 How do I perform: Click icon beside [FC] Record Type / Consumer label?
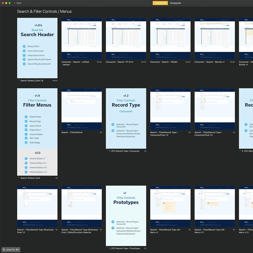107,151
